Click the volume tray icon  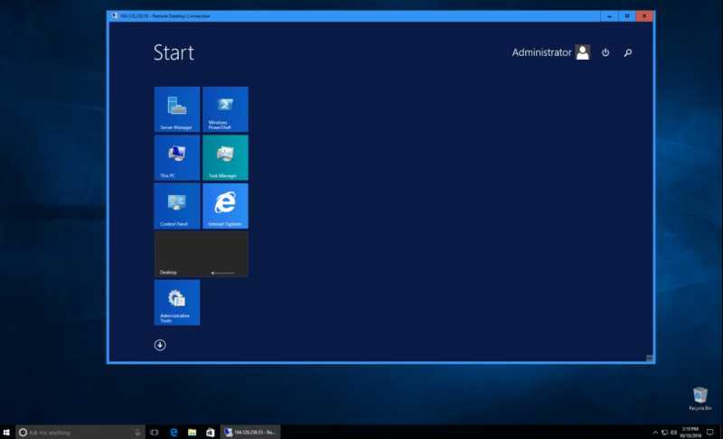coord(673,432)
